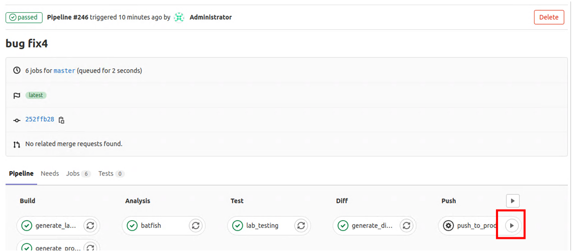Open the lab_testing job details
572x252 pixels.
coord(262,226)
